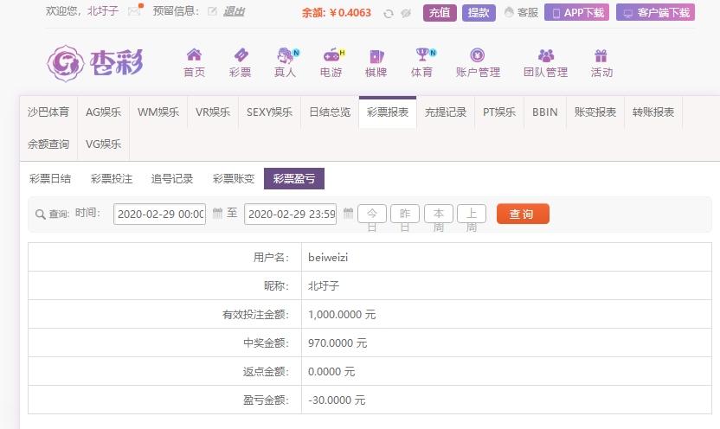Viewport: 720px width, 429px height.
Task: Hide balance using the eye icon
Action: point(406,13)
